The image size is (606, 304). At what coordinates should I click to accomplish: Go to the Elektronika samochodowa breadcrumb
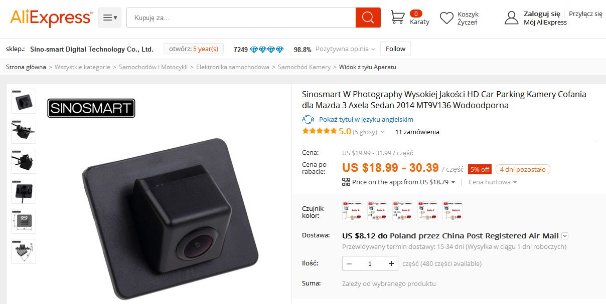(x=233, y=67)
